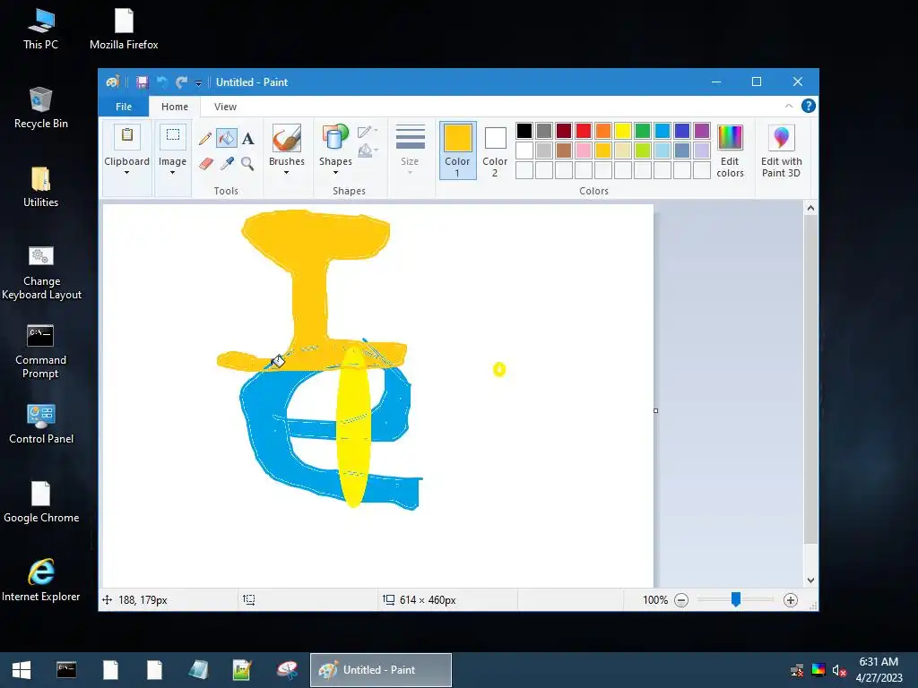The height and width of the screenshot is (688, 918).
Task: Open the Shapes gallery icon
Action: pyautogui.click(x=335, y=138)
